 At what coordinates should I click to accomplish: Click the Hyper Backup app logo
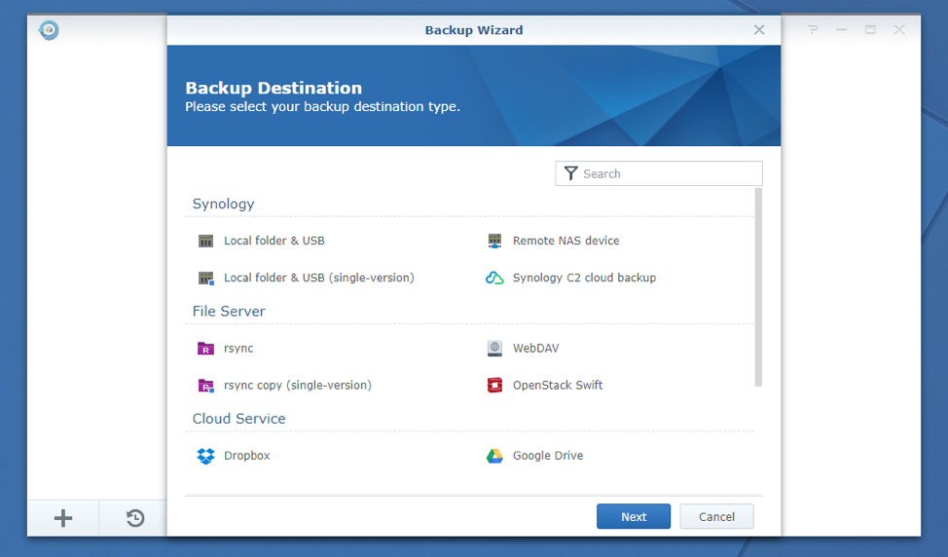(49, 29)
